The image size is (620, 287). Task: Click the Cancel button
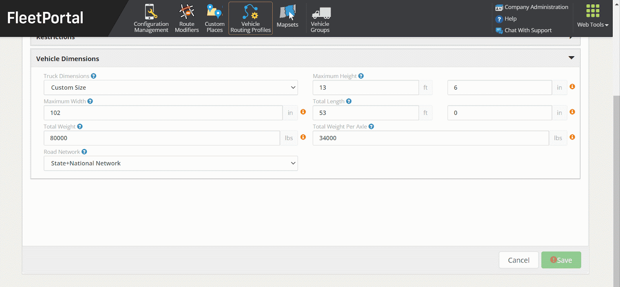[519, 260]
